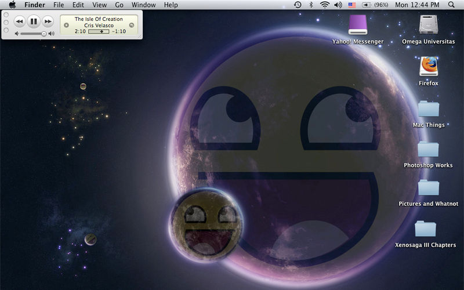464x290 pixels.
Task: Select the Mac Things folder
Action: click(x=429, y=109)
